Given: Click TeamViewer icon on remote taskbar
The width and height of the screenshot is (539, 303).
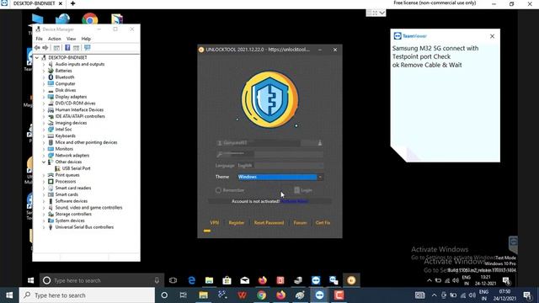Looking at the screenshot, I should [x=316, y=280].
